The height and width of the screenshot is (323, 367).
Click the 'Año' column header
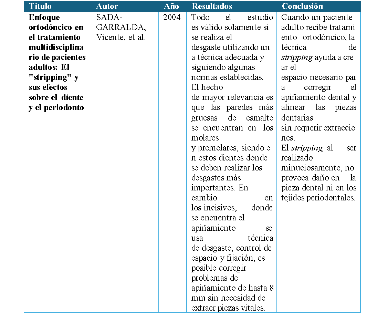(x=171, y=6)
